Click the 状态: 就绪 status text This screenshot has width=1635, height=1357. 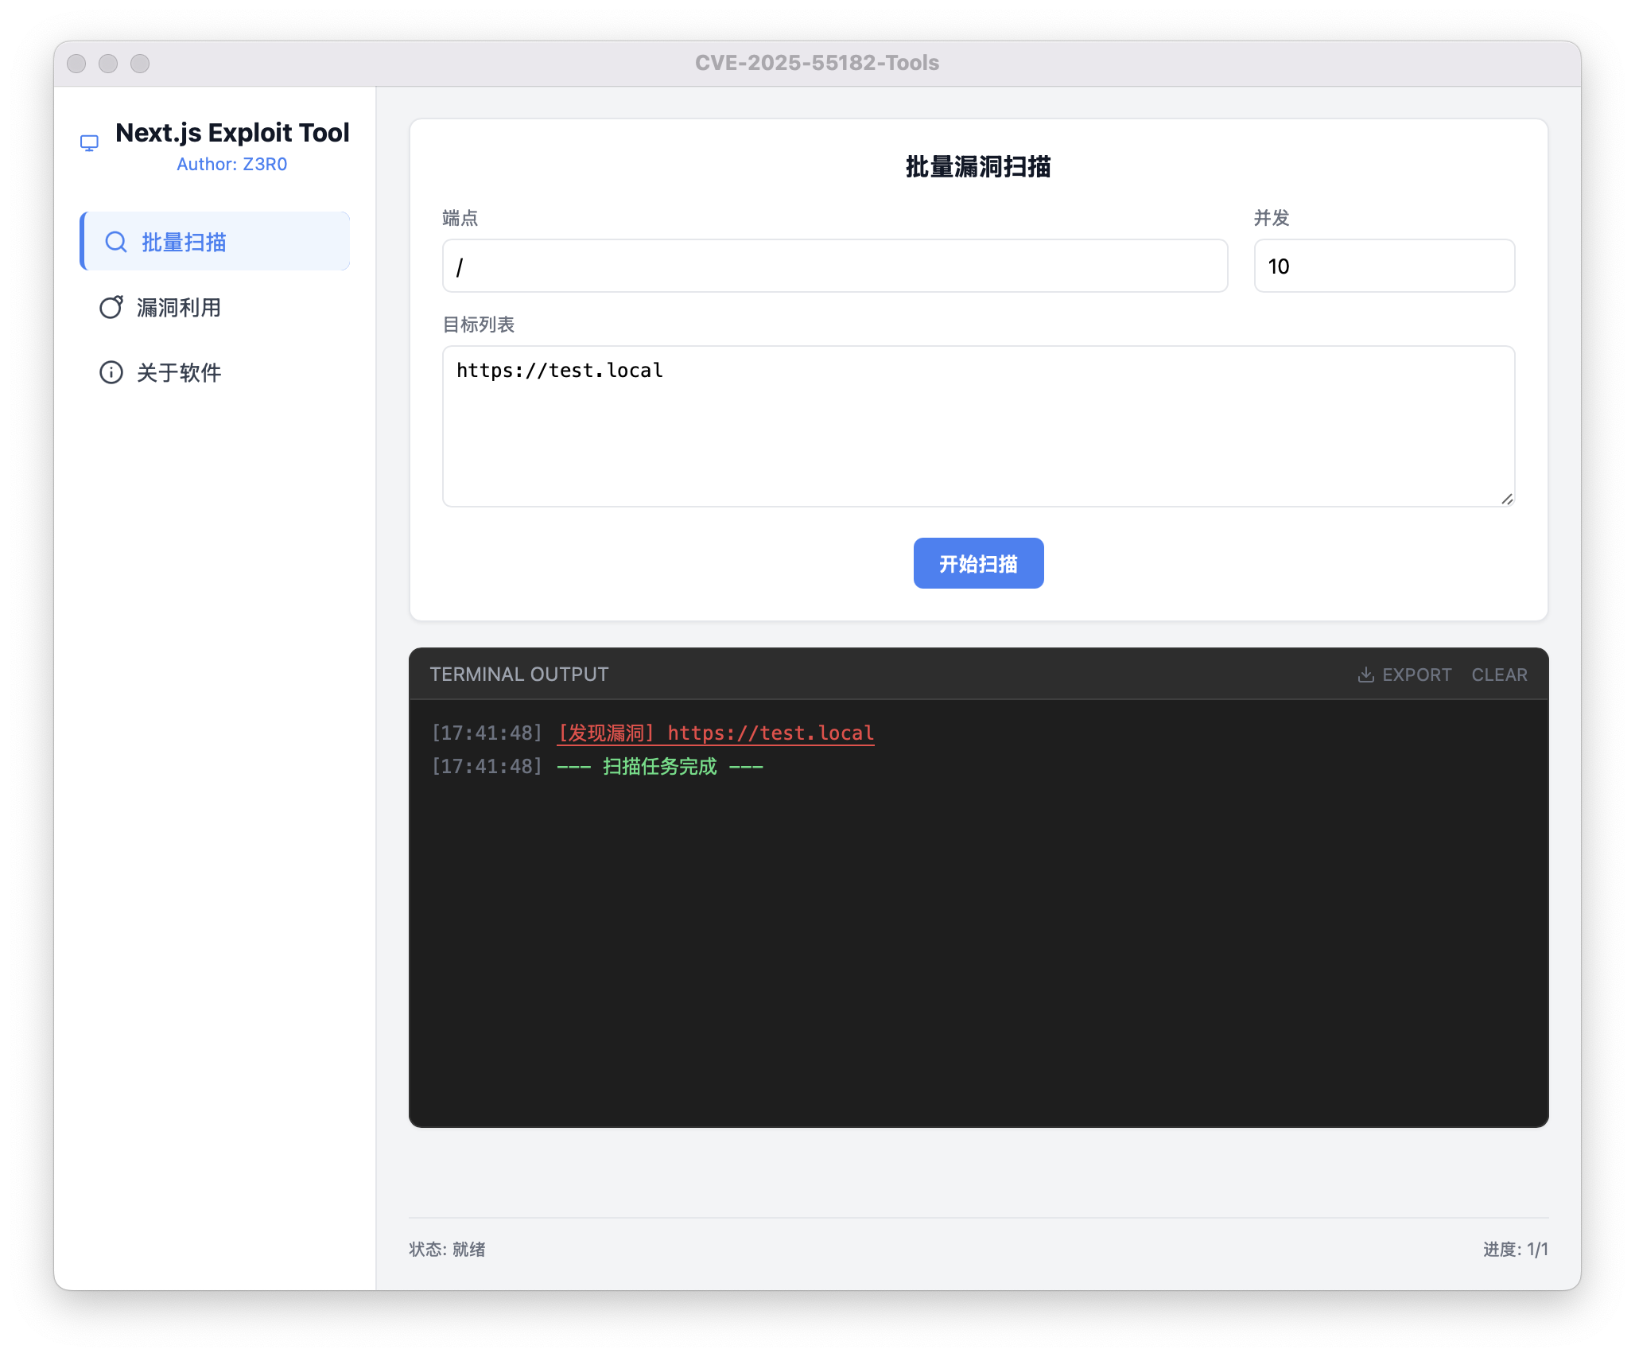(447, 1249)
